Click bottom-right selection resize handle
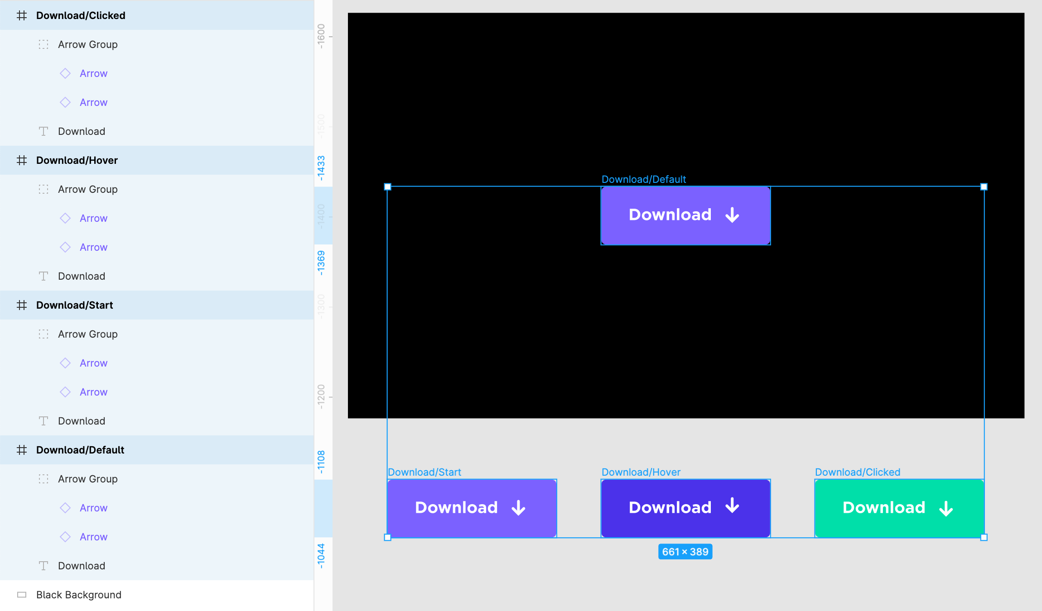Screen dimensions: 1042x611 [x=984, y=537]
